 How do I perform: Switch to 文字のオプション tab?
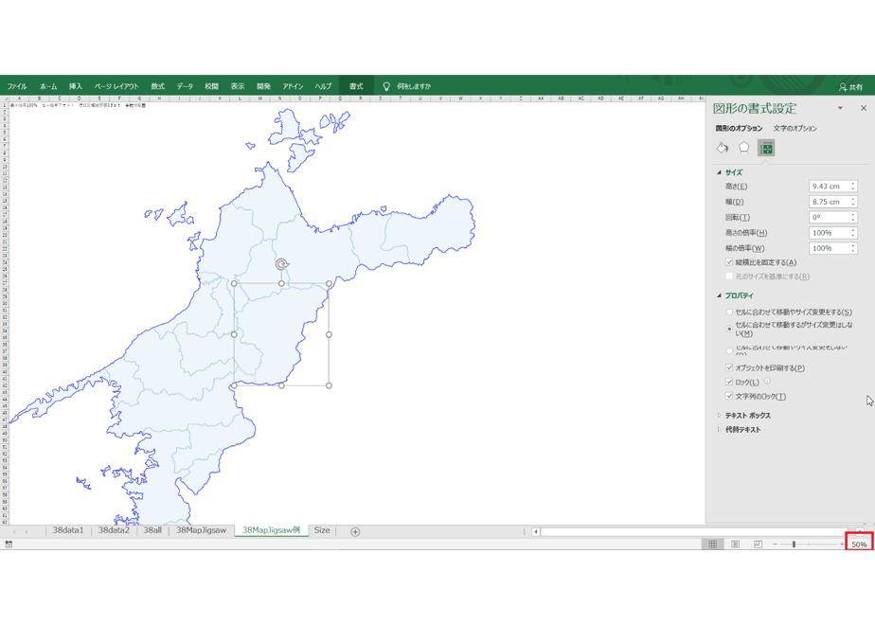coord(795,129)
